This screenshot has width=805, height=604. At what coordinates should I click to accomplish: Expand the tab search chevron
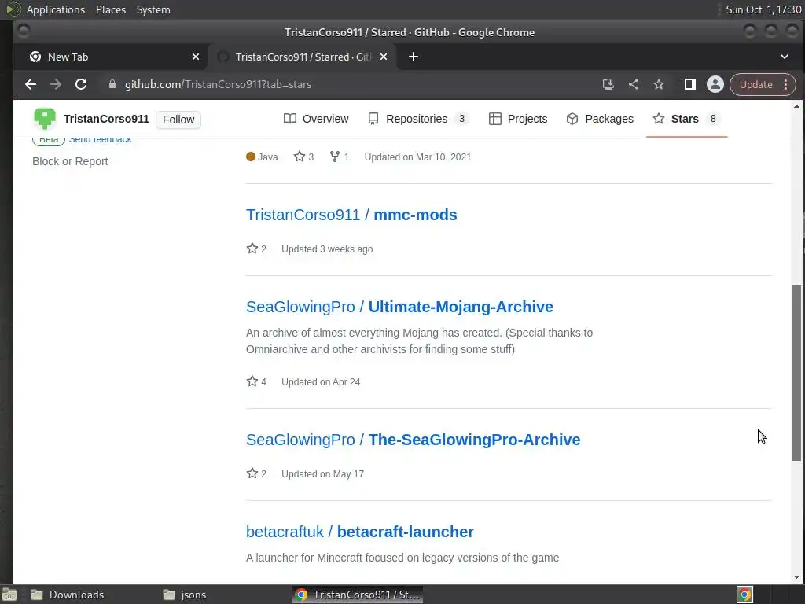[x=785, y=57]
